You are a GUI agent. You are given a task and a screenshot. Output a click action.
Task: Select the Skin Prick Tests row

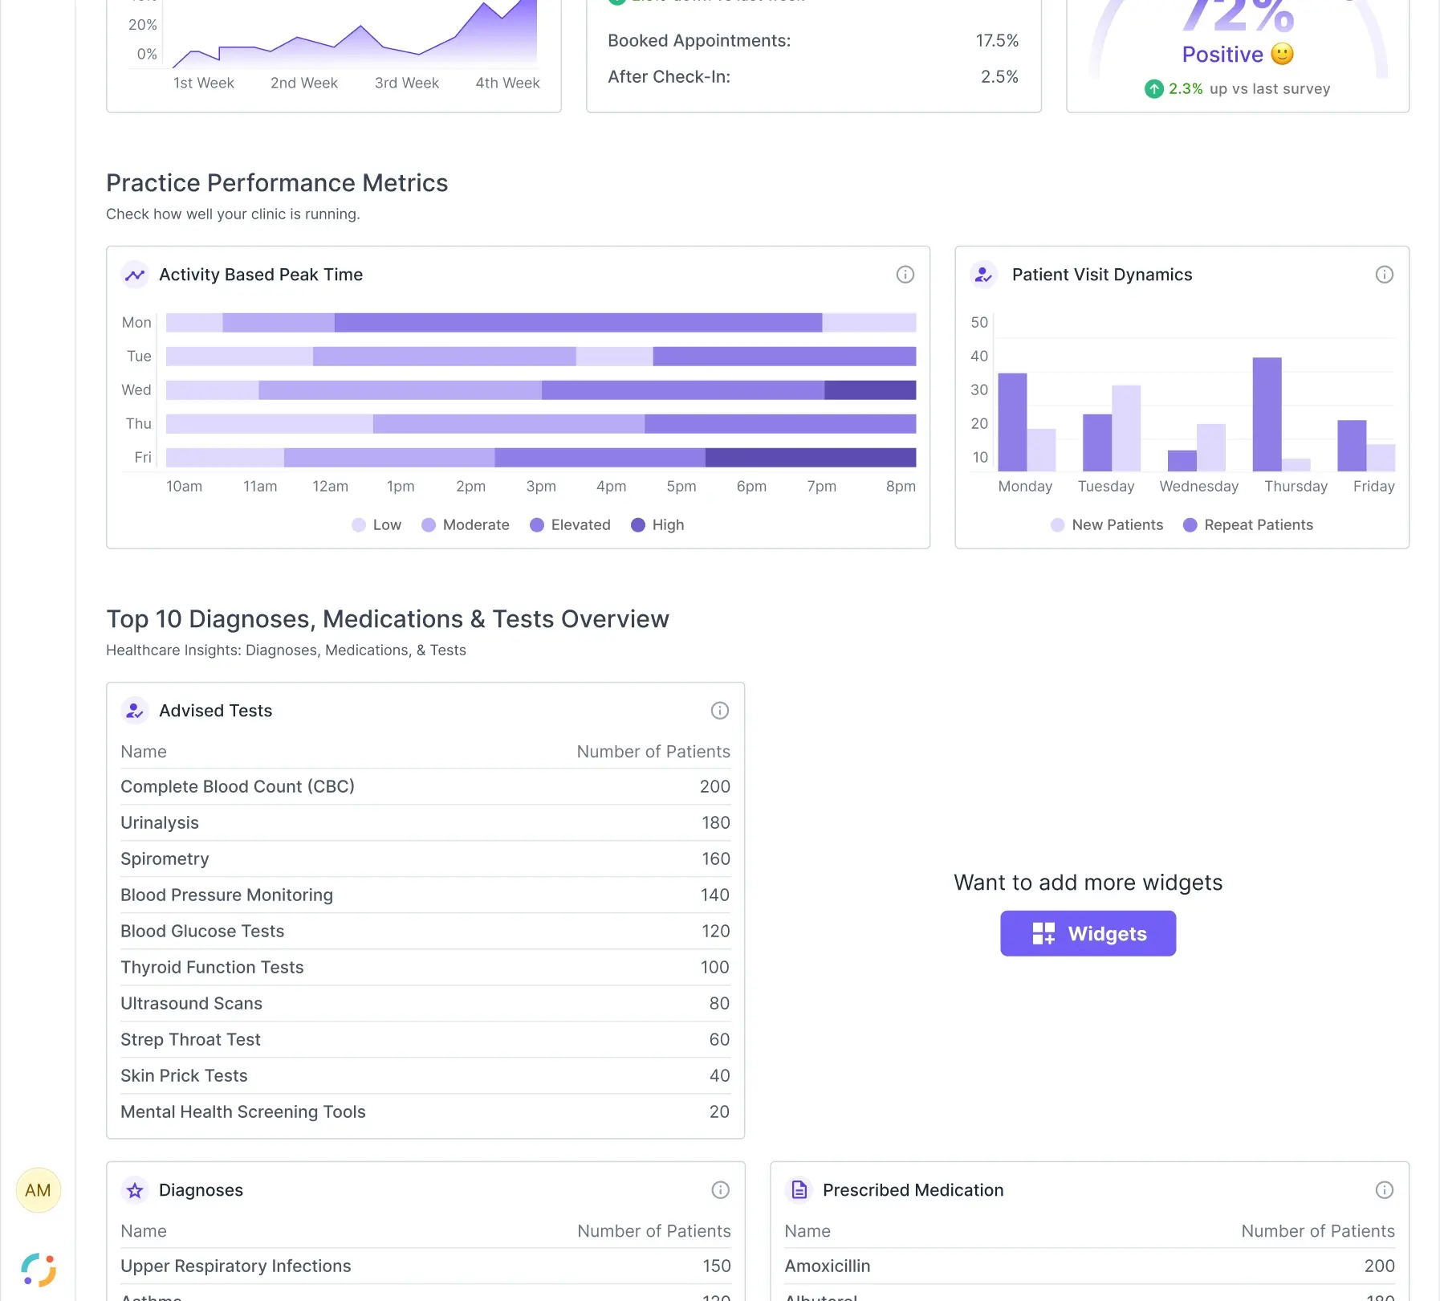click(425, 1076)
